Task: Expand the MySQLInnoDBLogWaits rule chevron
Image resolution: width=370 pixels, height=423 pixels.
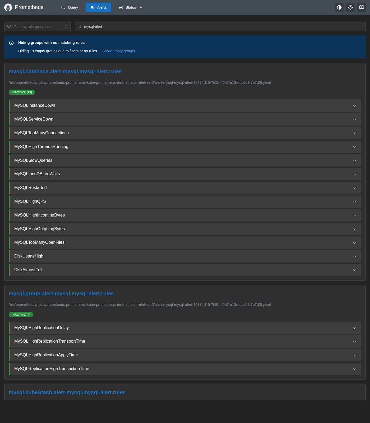Action: (x=355, y=174)
